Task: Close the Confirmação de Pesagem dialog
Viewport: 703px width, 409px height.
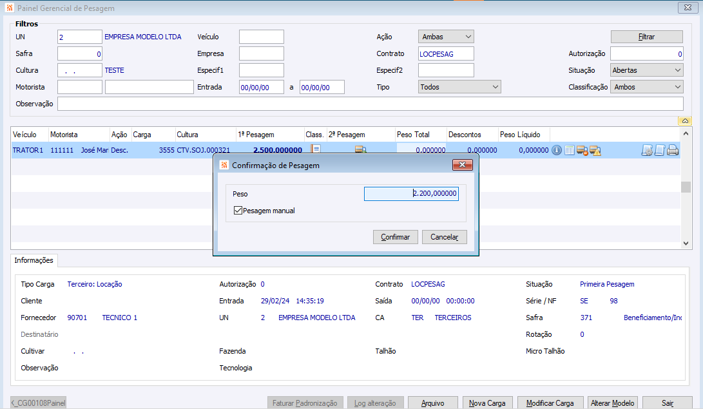Action: pos(462,165)
